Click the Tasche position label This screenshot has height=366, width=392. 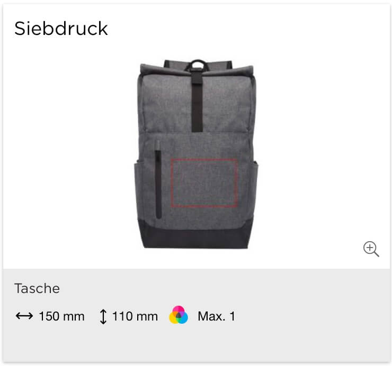[x=37, y=288]
